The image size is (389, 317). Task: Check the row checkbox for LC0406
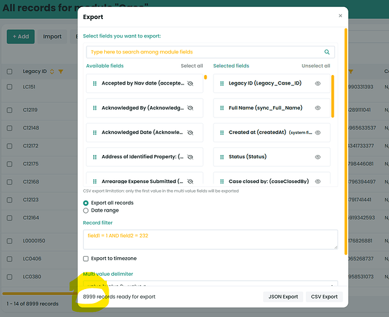point(10,259)
